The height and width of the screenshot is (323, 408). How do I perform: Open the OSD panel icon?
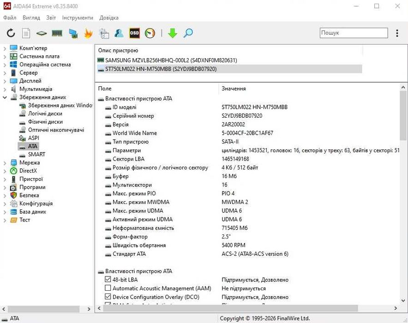click(x=134, y=33)
